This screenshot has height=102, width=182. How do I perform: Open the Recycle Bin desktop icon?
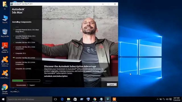point(5,33)
